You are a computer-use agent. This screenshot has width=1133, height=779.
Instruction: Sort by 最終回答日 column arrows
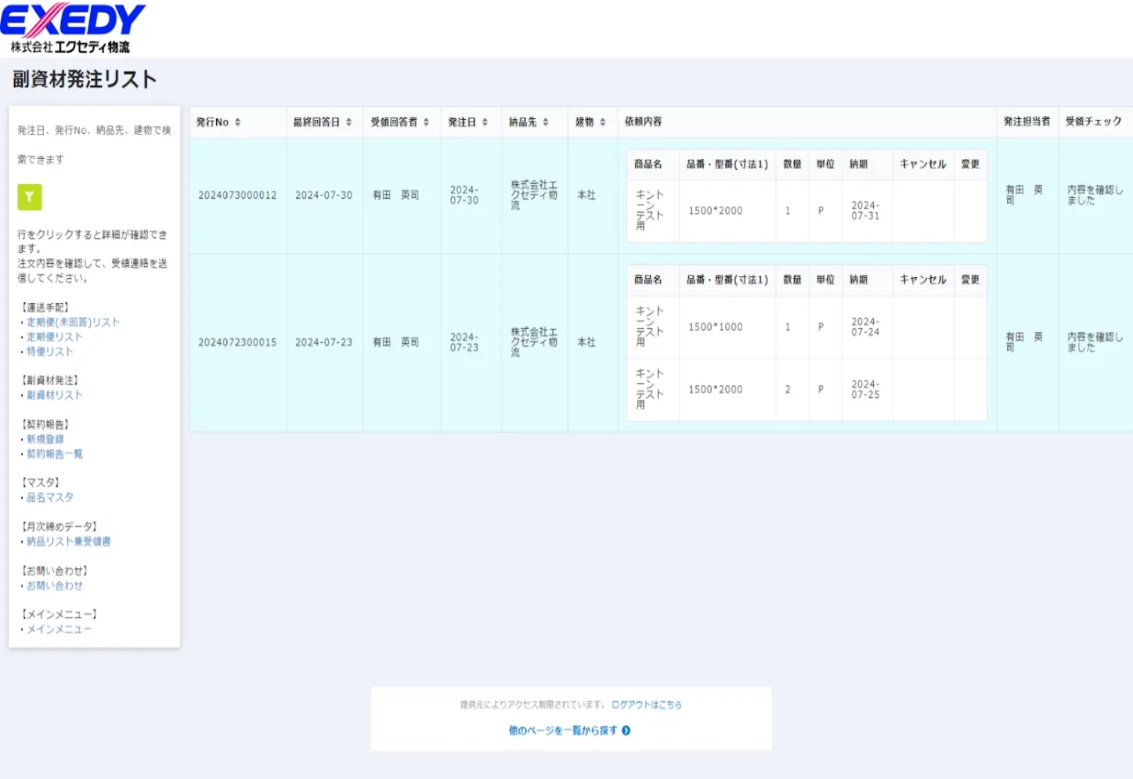tap(348, 122)
